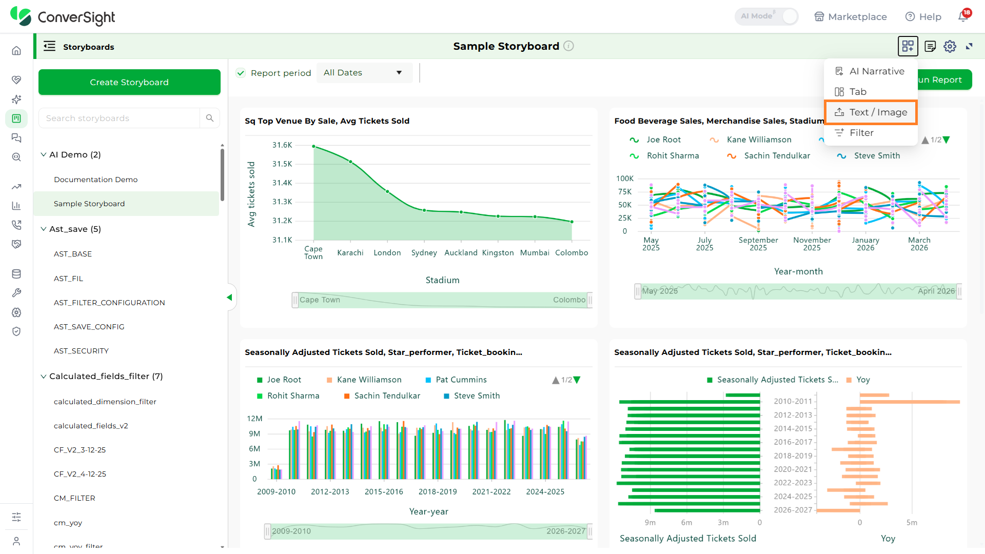
Task: Open the chat conversations sidebar icon
Action: coord(16,137)
